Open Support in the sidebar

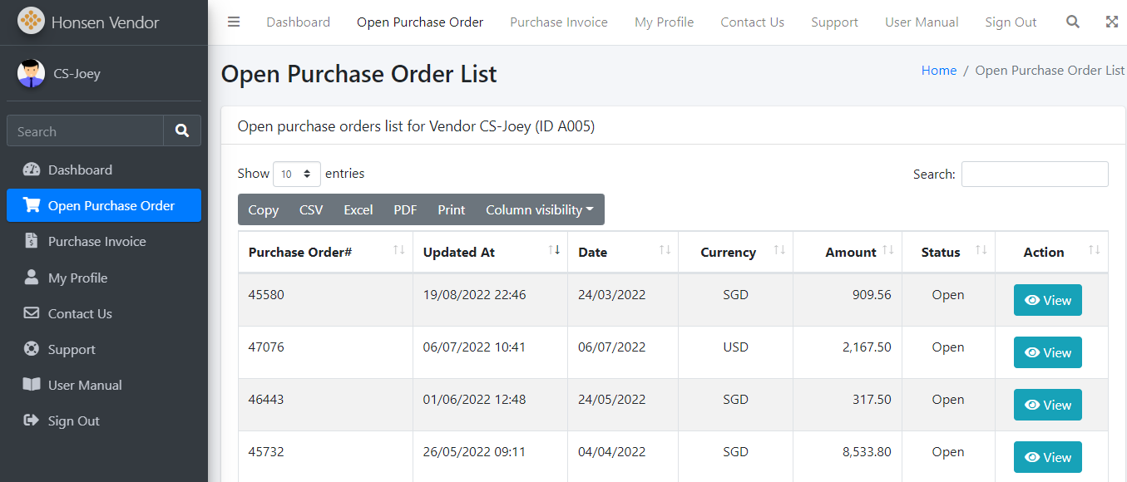coord(72,350)
